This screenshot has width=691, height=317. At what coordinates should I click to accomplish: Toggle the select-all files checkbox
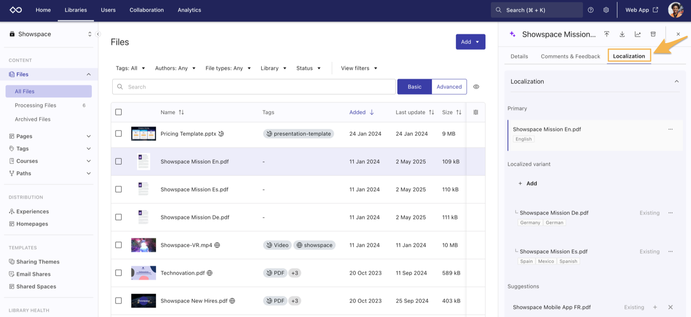tap(119, 112)
